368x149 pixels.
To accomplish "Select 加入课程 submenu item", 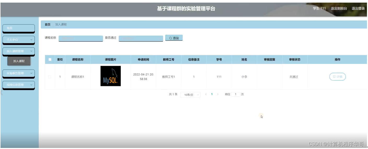I will [19, 61].
